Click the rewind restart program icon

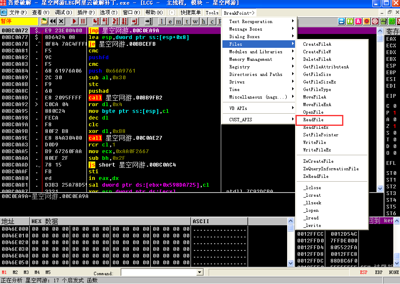coord(53,21)
